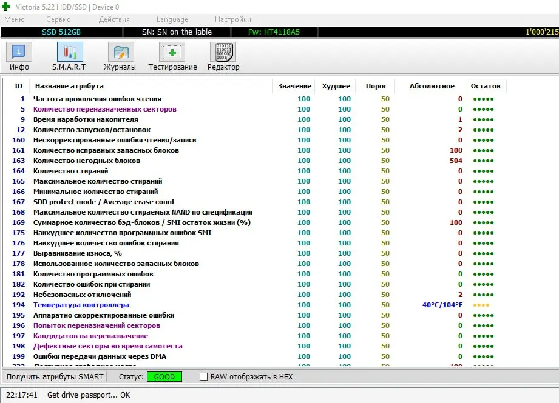Viewport: 559px width, 403px height.
Task: Select the Температура контроллера row
Action: 81,305
